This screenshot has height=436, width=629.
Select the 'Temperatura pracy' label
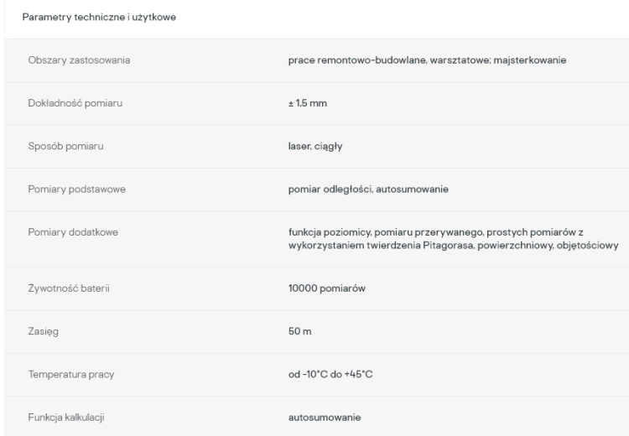71,374
